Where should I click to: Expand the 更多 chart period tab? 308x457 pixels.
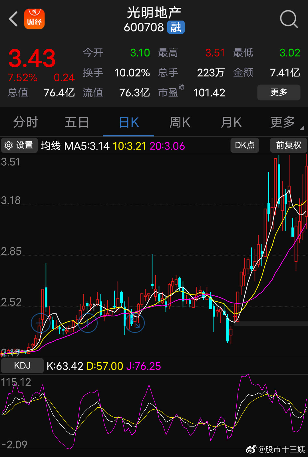coord(283,122)
